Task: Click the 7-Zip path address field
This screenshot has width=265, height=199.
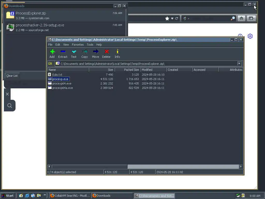Action: tap(146, 64)
